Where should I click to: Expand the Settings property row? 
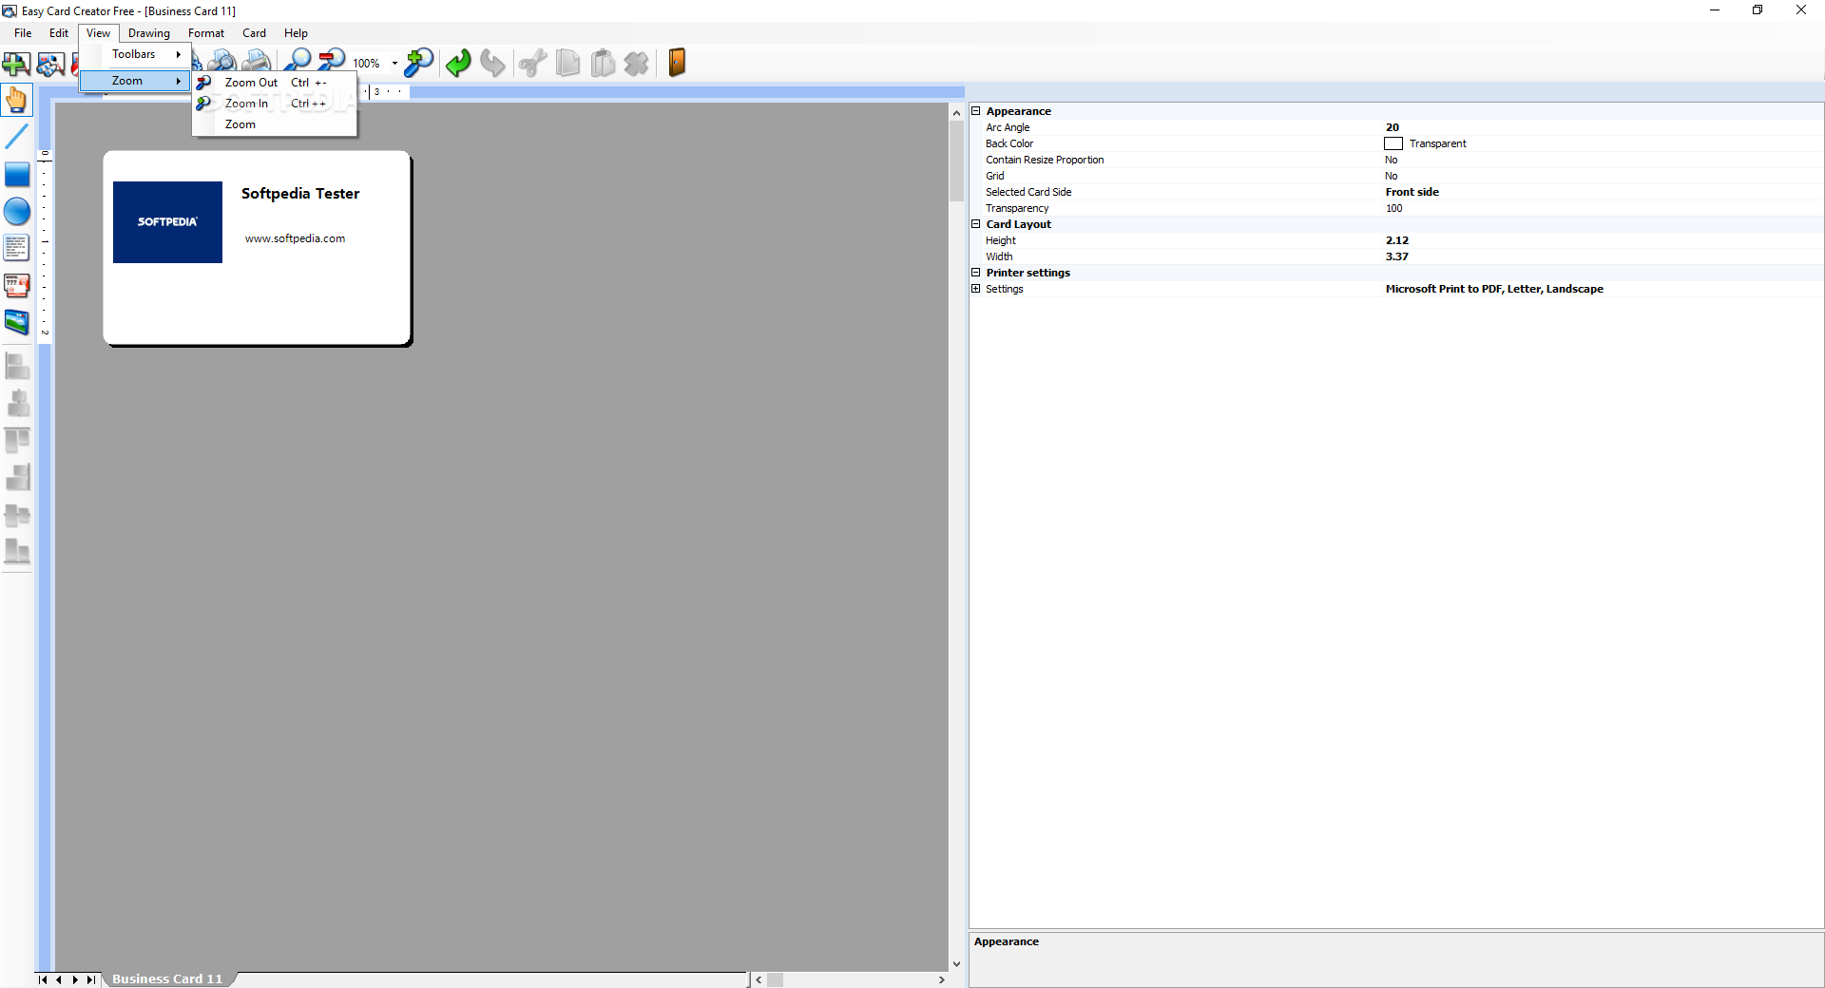(x=975, y=289)
